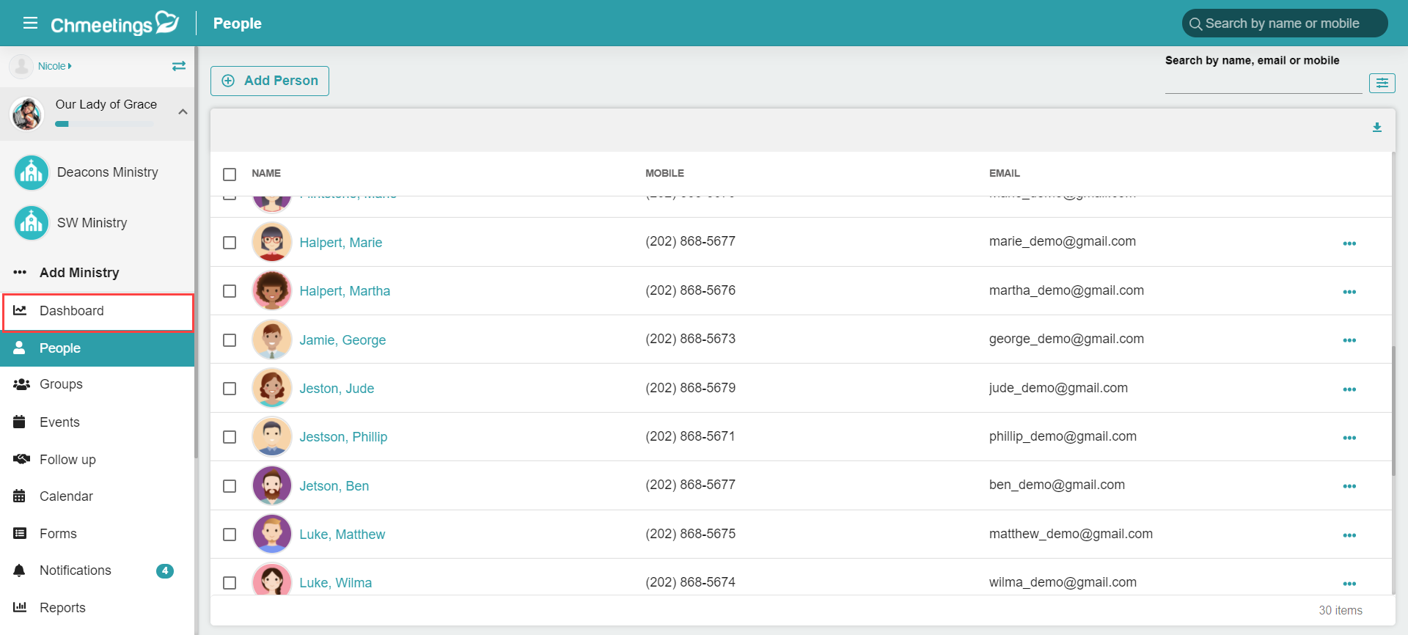Image resolution: width=1408 pixels, height=635 pixels.
Task: Click the switch accounts arrows icon
Action: click(179, 66)
